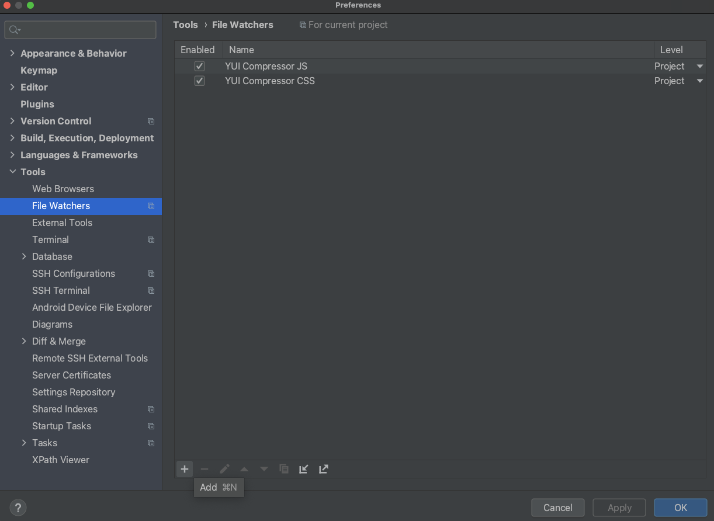The image size is (714, 521).
Task: Click the project-level icon beside Terminal
Action: coord(151,240)
